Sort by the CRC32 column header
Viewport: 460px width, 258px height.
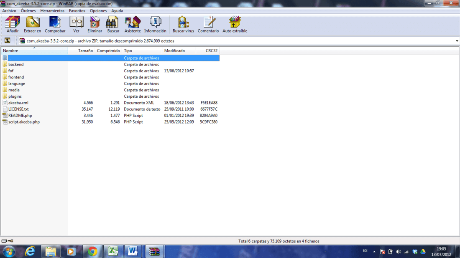(208, 51)
